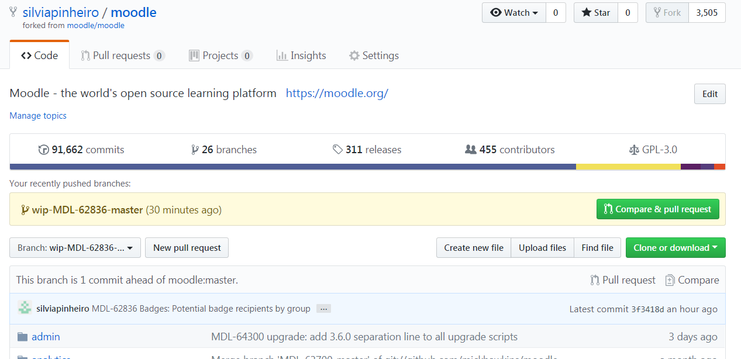Open the MDL-62836 Badges commit message
The height and width of the screenshot is (359, 741).
point(201,309)
